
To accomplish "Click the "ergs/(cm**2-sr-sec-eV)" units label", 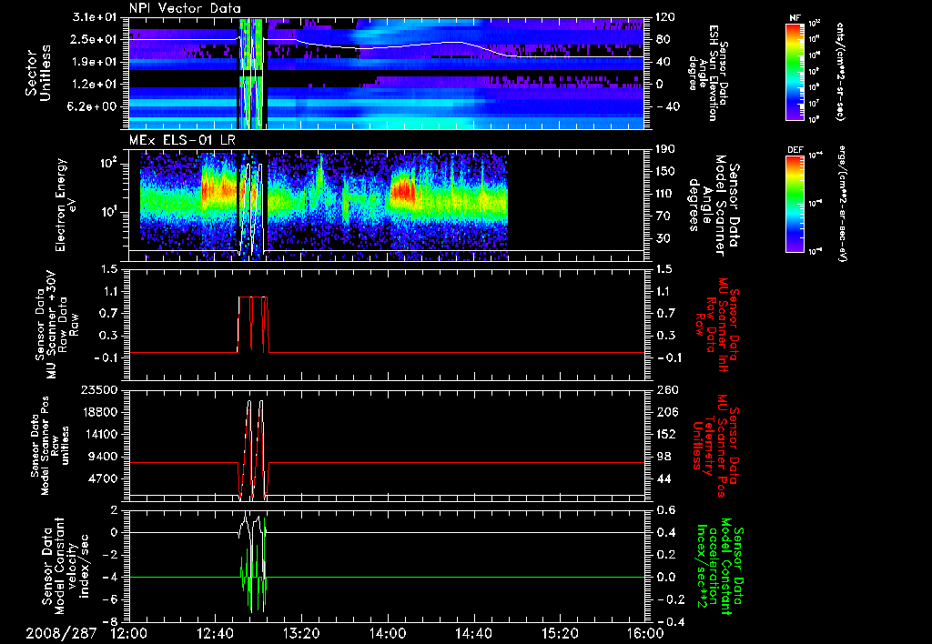I will pos(843,205).
